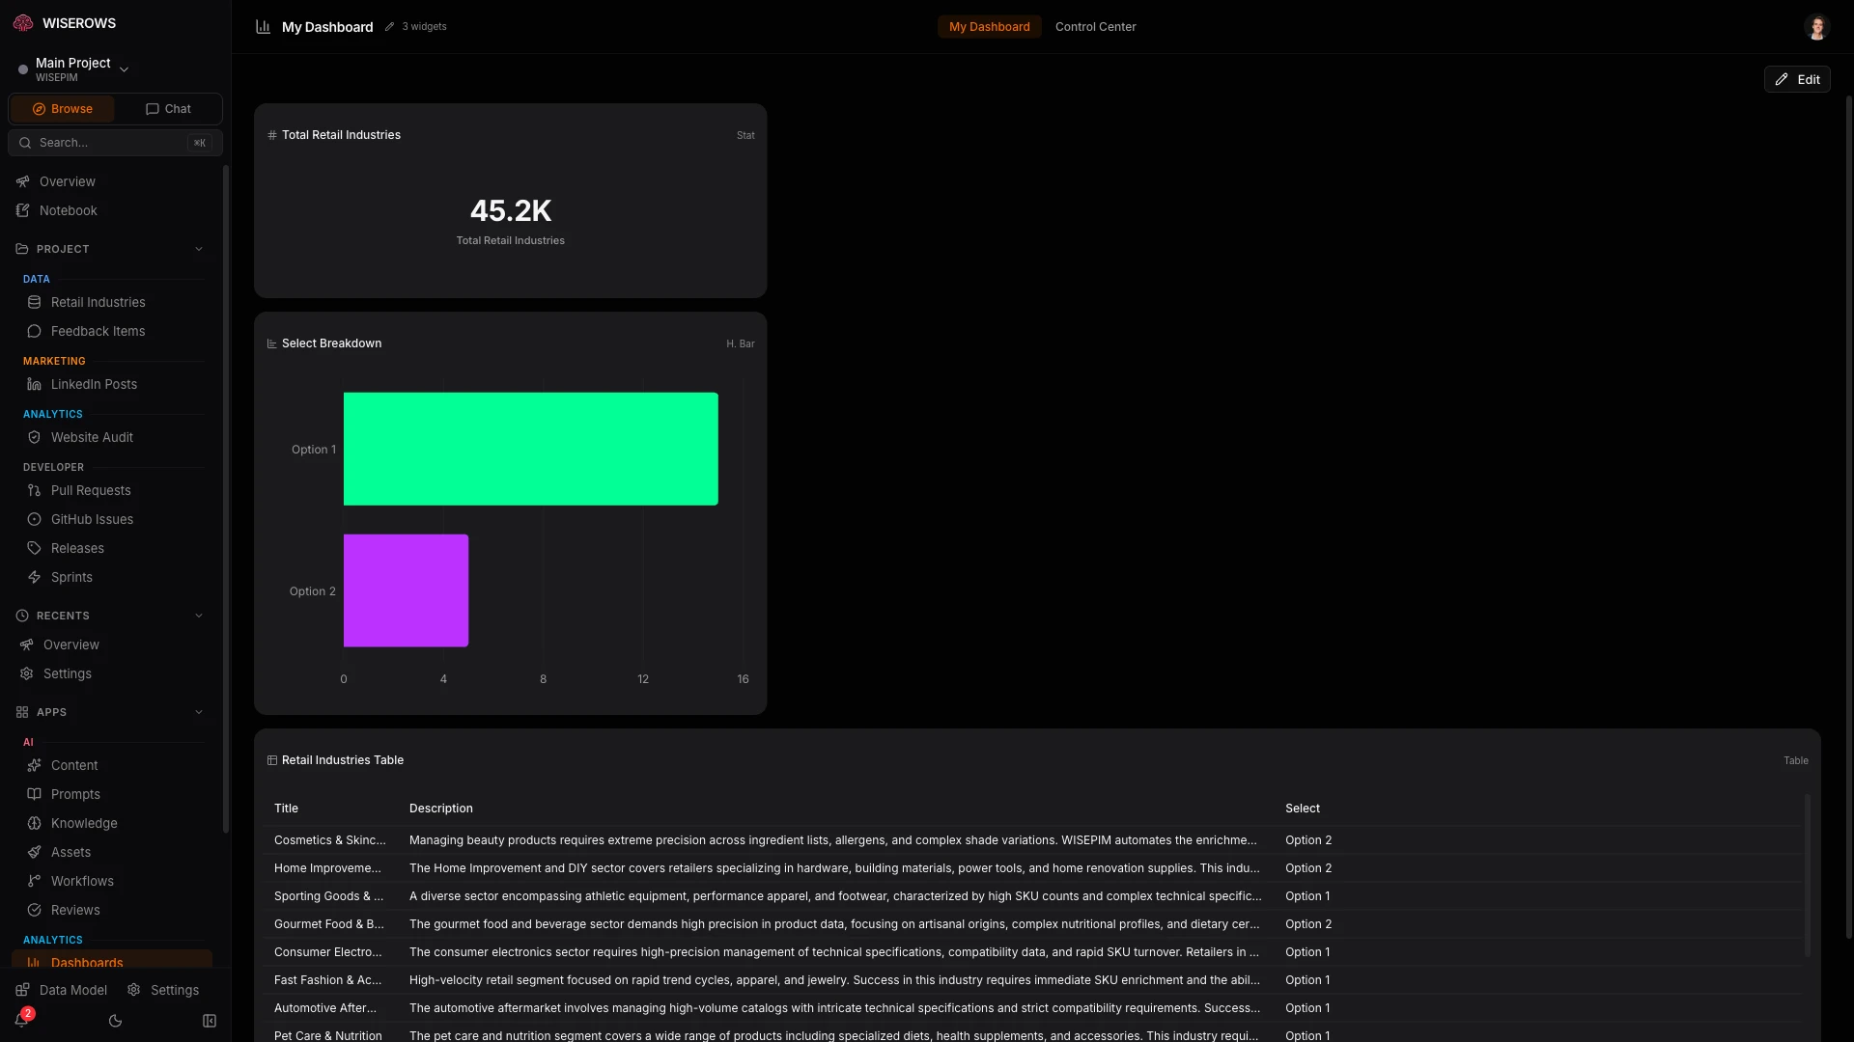
Task: Click the GitHub Issues icon
Action: (34, 519)
